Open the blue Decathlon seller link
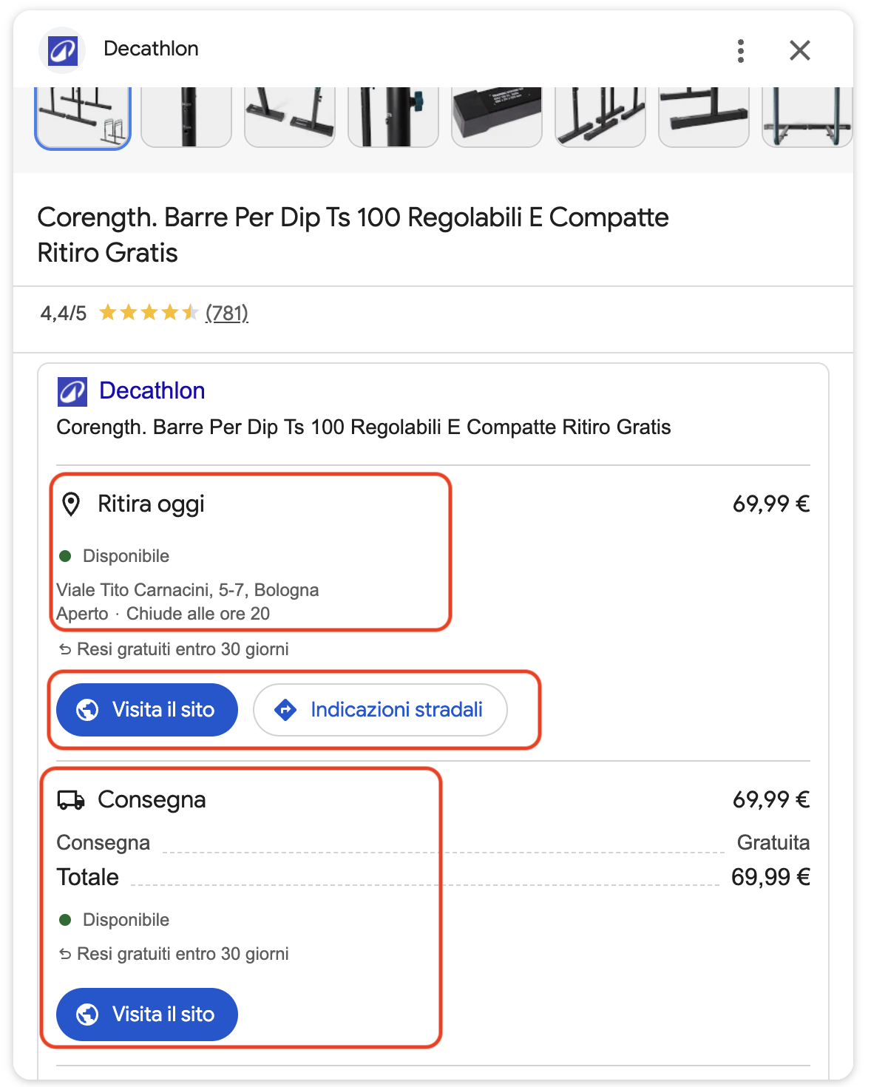 click(152, 390)
